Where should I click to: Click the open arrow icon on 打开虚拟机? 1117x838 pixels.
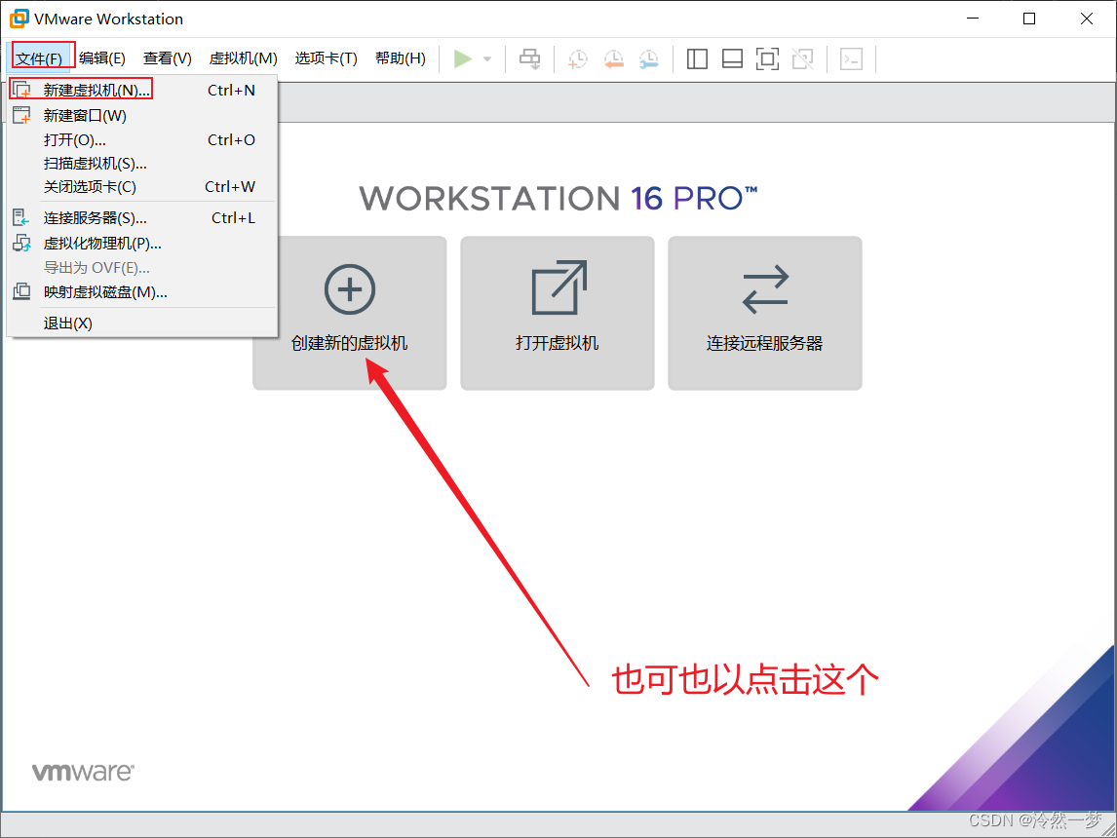coord(559,286)
